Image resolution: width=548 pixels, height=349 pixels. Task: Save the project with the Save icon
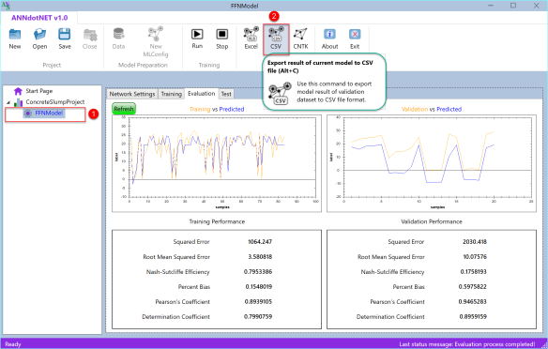pyautogui.click(x=65, y=38)
